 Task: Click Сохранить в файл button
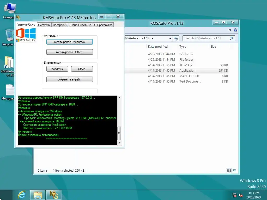pos(69,79)
